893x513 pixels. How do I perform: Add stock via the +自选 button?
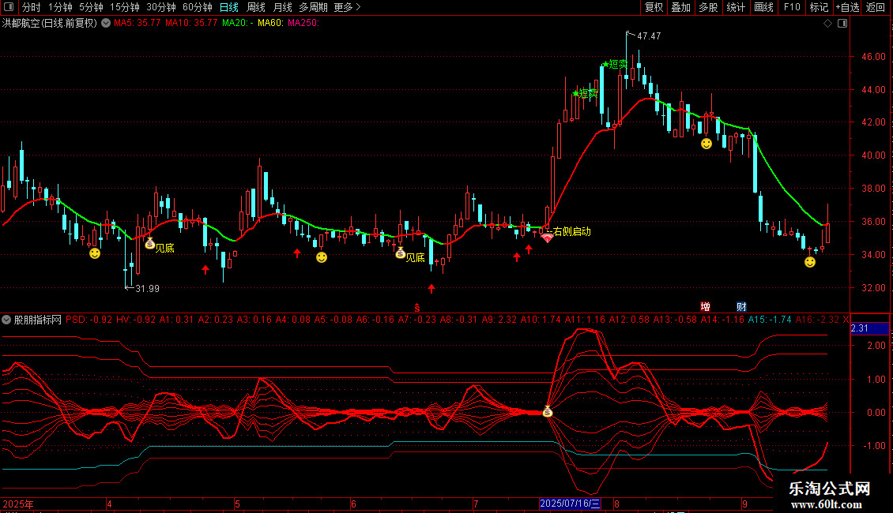pos(847,7)
